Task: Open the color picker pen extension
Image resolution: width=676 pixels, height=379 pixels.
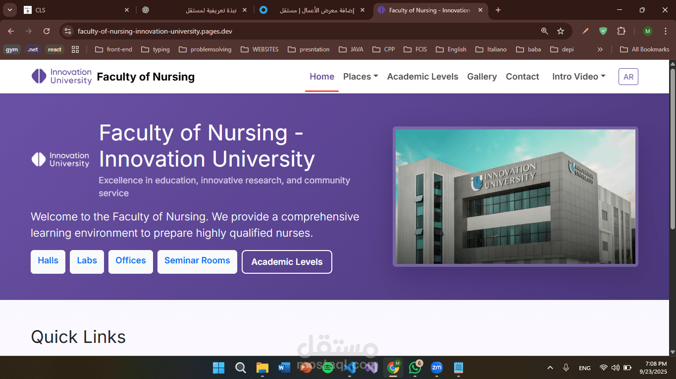Action: [585, 31]
